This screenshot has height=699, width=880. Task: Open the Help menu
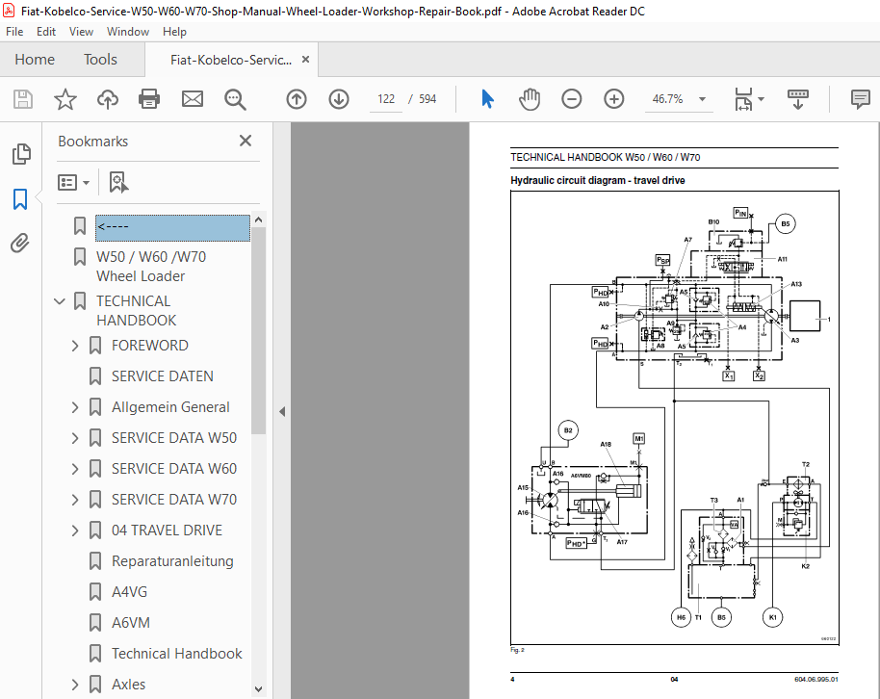click(x=174, y=32)
